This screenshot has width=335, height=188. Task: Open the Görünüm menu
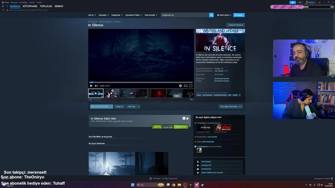coord(14,2)
